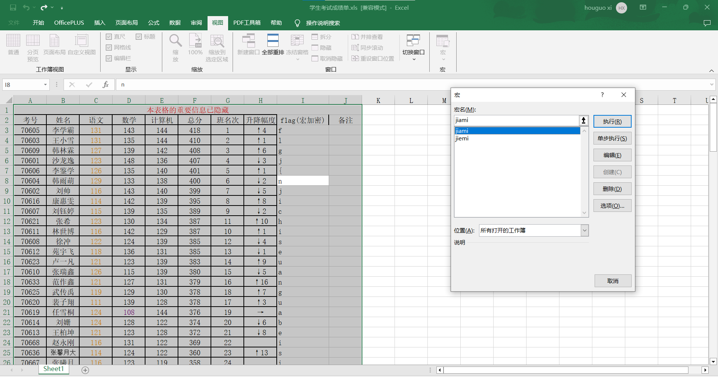The image size is (718, 377).
Task: Click the macro dialog help question mark
Action: tap(602, 95)
